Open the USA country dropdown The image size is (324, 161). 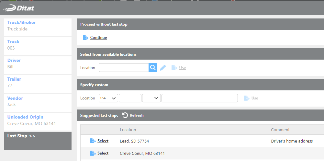108,98
